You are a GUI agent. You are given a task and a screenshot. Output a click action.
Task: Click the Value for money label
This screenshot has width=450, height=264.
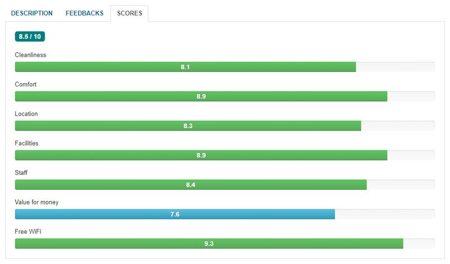pos(37,202)
